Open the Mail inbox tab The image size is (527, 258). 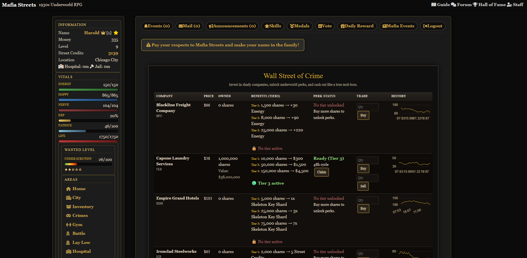pos(189,26)
